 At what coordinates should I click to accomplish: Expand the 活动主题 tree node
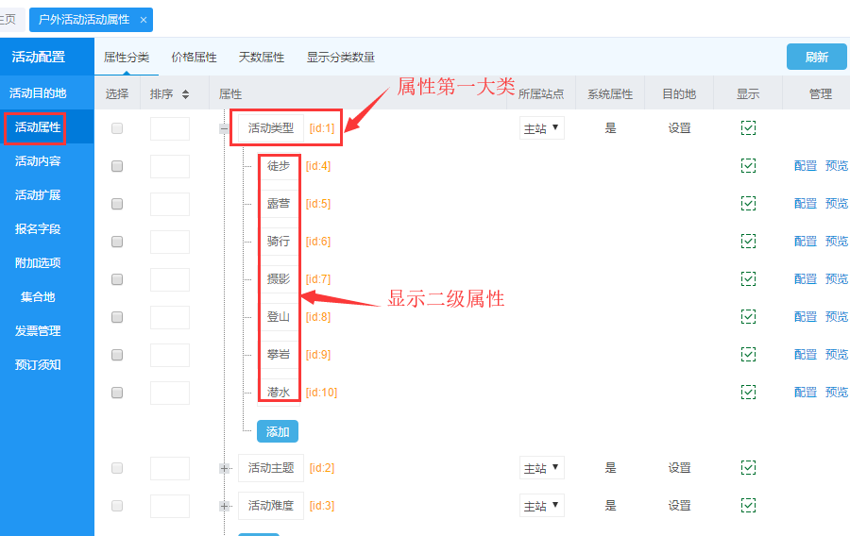(225, 468)
